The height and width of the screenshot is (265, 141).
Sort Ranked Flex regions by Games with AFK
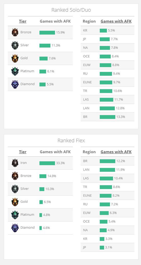116,152
